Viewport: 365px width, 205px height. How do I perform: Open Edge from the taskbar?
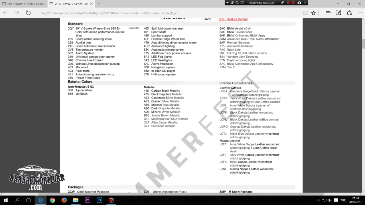tap(40, 200)
